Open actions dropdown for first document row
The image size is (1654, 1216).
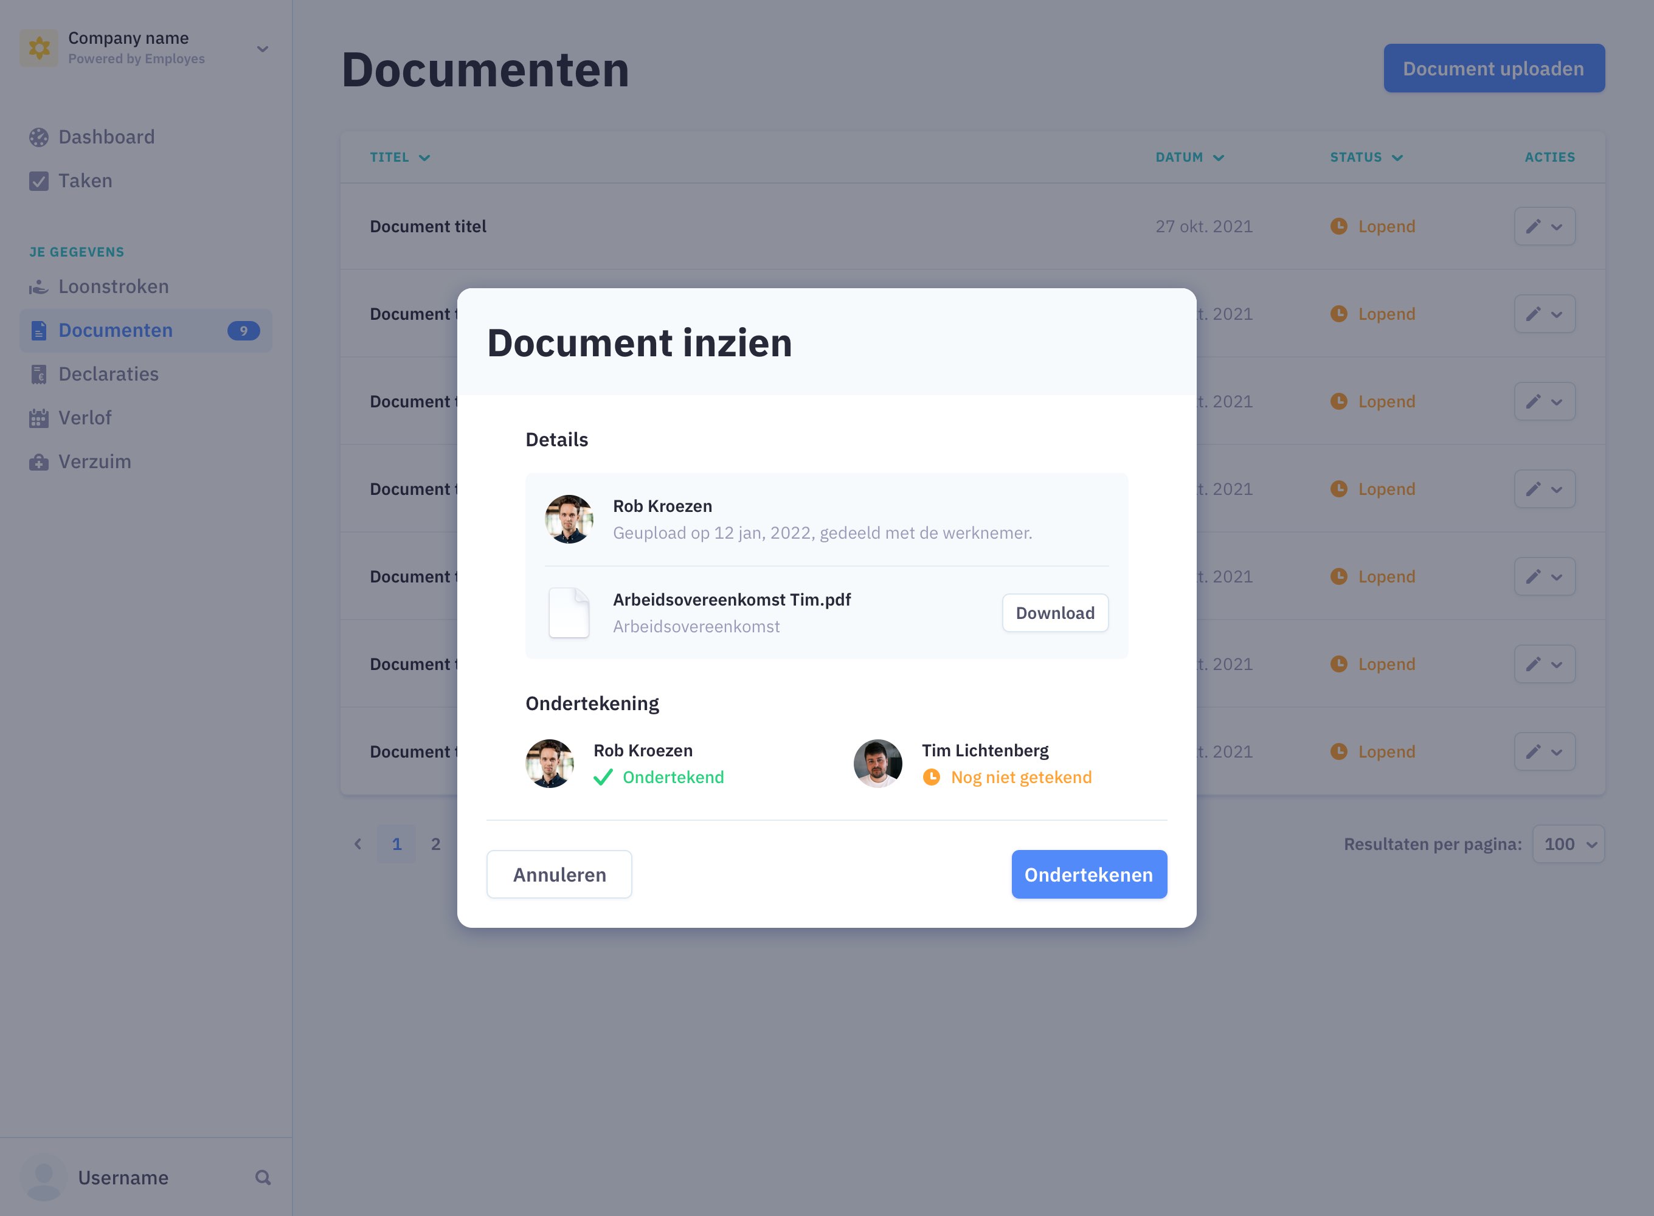(1556, 227)
